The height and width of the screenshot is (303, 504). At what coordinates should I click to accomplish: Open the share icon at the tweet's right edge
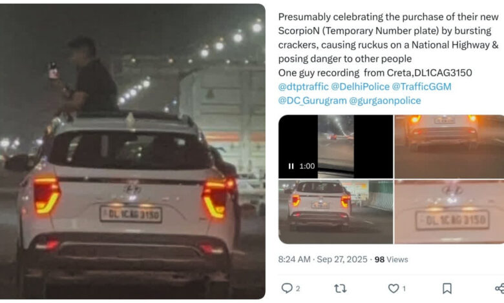[x=500, y=288]
